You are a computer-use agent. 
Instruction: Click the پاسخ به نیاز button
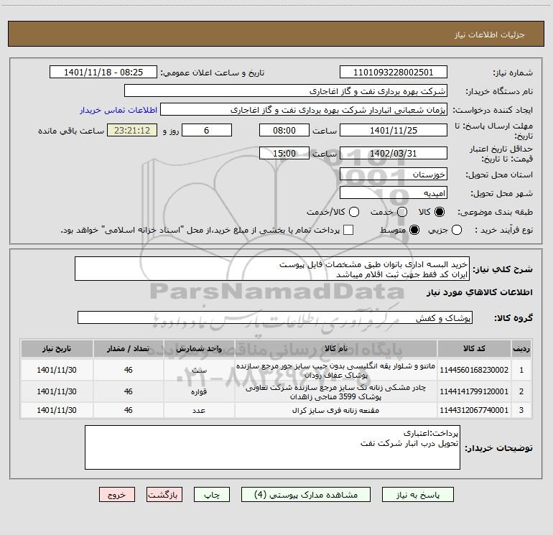pyautogui.click(x=418, y=495)
